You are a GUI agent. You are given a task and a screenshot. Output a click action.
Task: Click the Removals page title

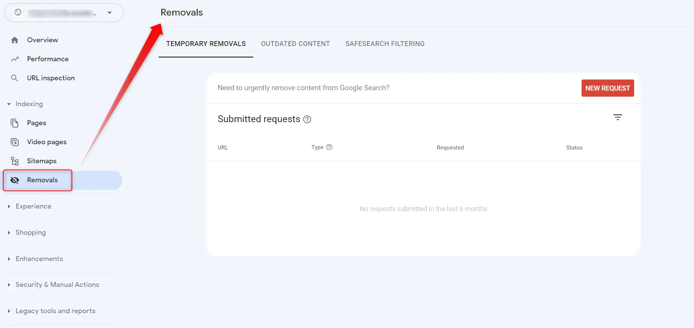(182, 13)
